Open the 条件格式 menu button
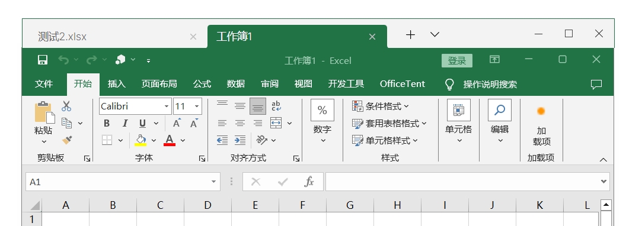626x226 pixels. 381,106
